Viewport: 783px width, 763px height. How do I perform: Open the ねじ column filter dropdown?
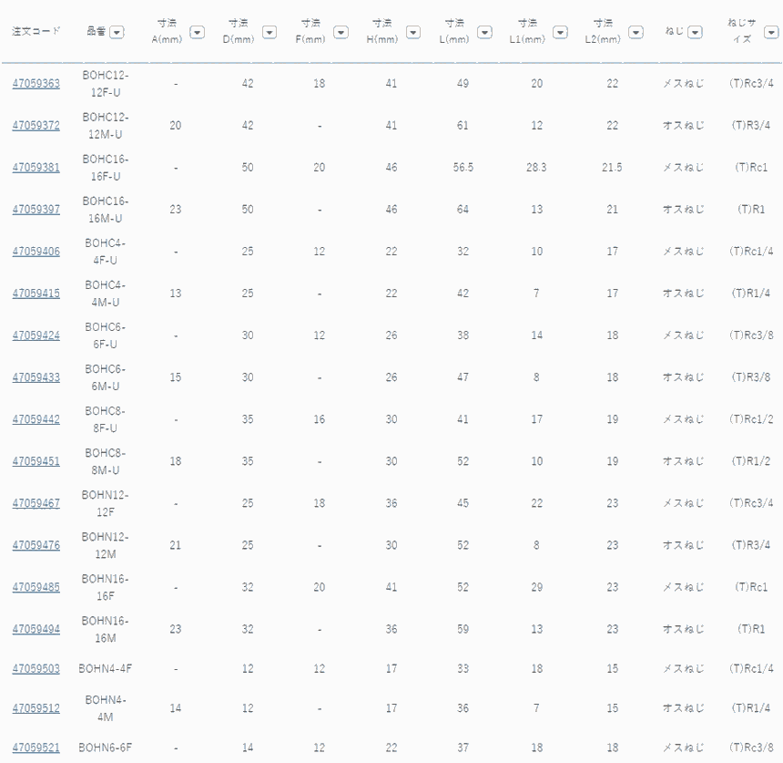click(695, 33)
